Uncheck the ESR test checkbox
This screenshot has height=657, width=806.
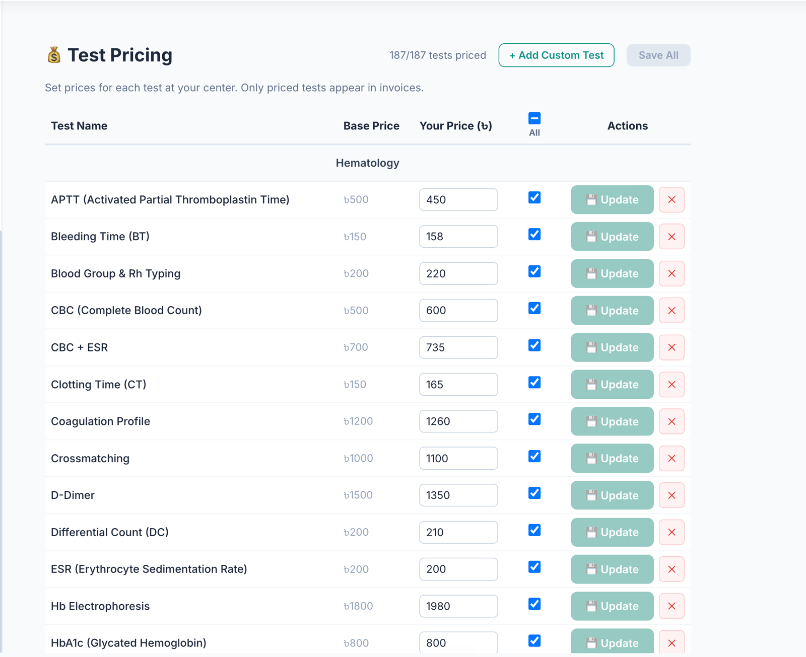point(534,567)
